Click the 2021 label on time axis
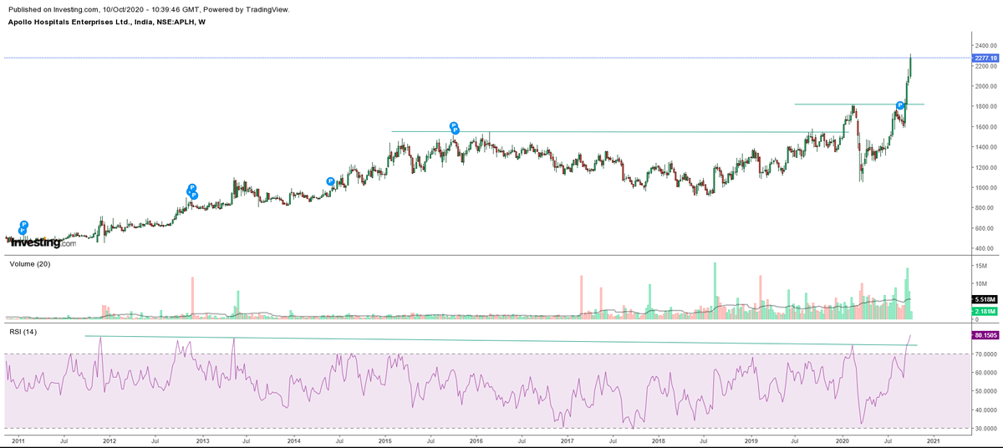The width and height of the screenshot is (1003, 448). pos(934,440)
